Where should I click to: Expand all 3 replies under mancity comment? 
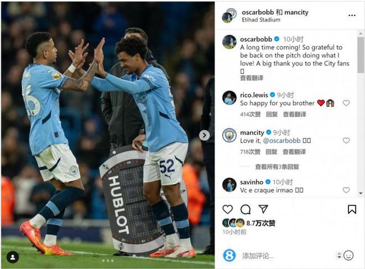coord(277,167)
